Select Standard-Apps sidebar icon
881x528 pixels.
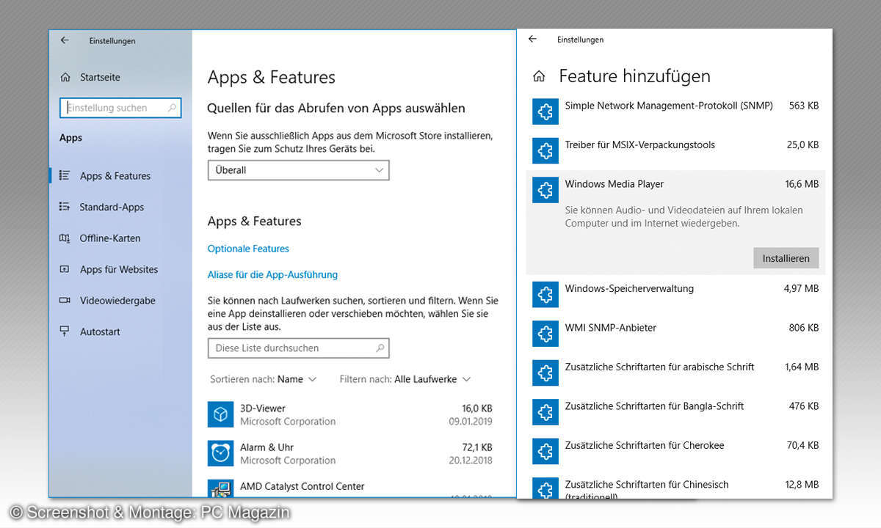coord(65,207)
